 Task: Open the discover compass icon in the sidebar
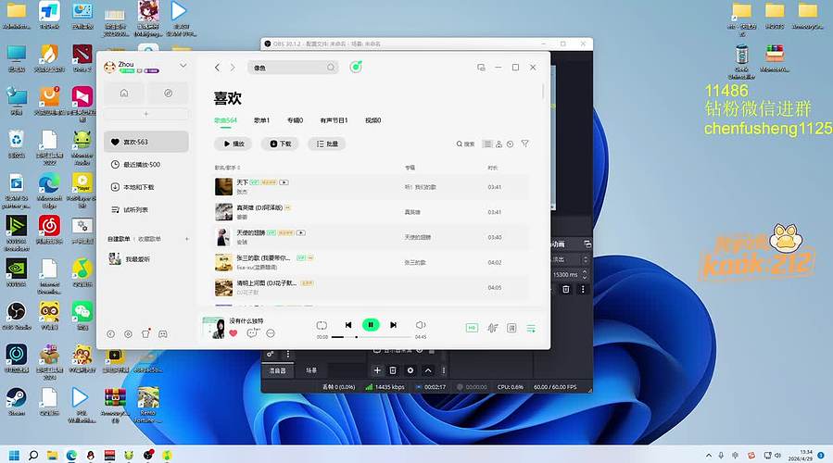pyautogui.click(x=168, y=93)
